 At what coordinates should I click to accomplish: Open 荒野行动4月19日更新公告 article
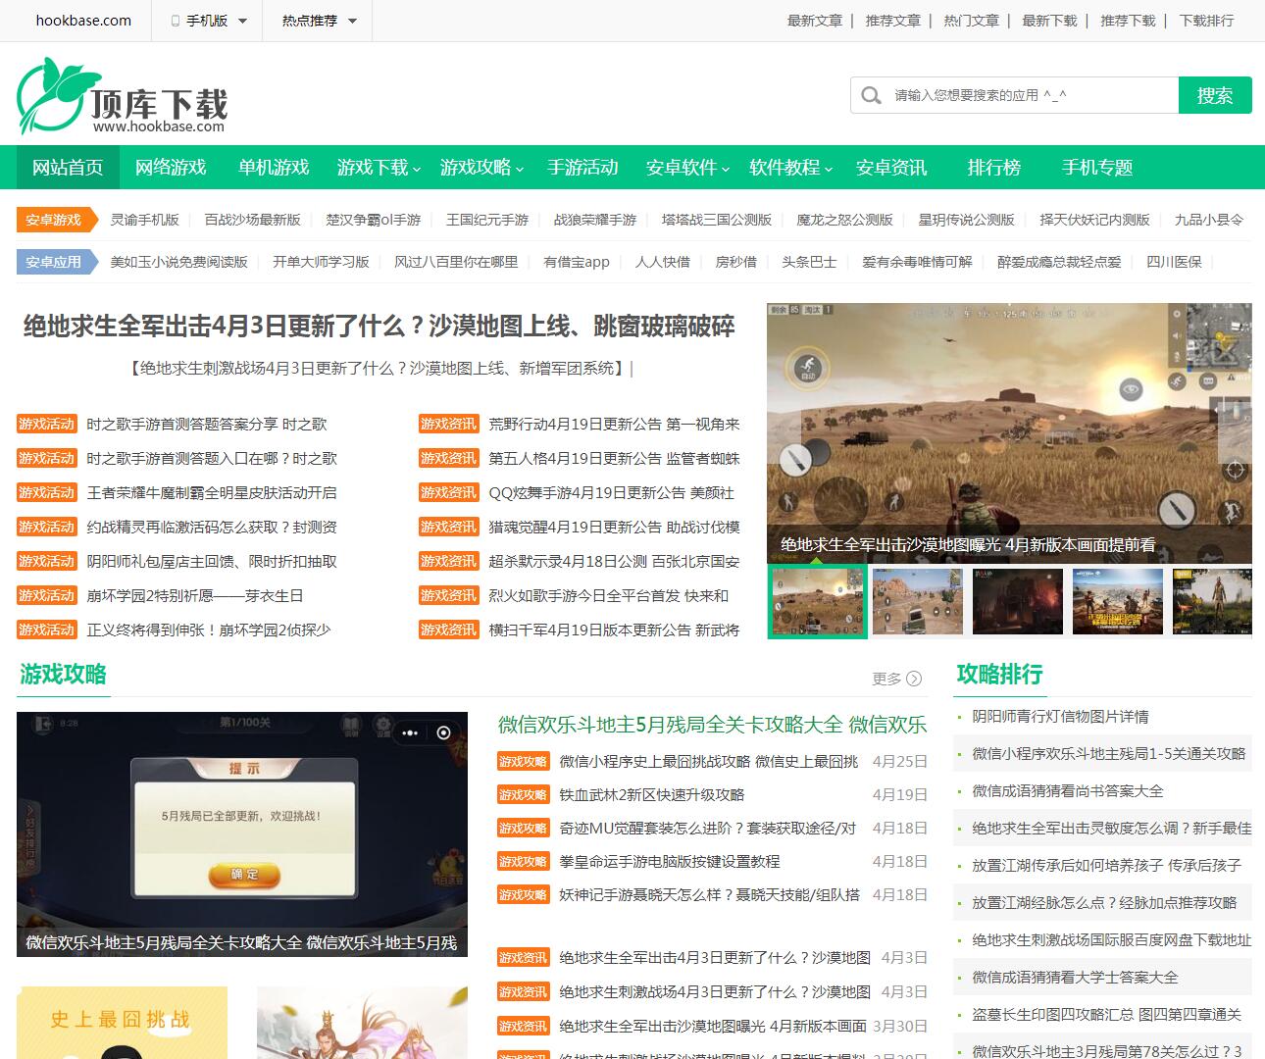click(x=615, y=425)
